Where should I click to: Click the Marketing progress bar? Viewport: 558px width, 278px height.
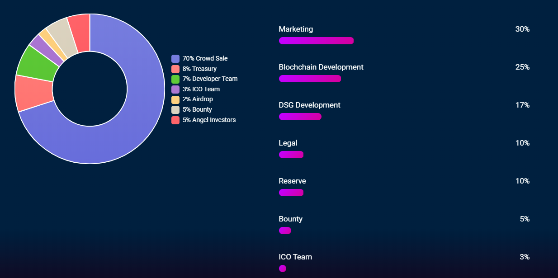(x=316, y=41)
